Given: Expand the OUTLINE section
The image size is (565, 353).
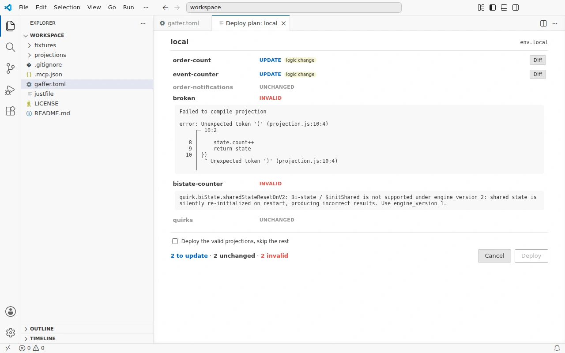Looking at the screenshot, I should point(87,329).
